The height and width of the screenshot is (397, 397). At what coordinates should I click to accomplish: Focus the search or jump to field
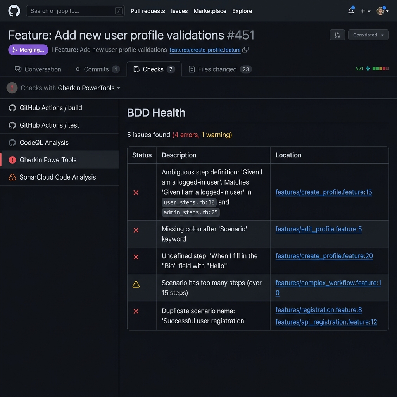tap(75, 11)
